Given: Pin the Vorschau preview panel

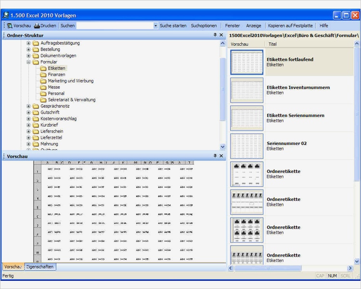Looking at the screenshot, I should 215,156.
